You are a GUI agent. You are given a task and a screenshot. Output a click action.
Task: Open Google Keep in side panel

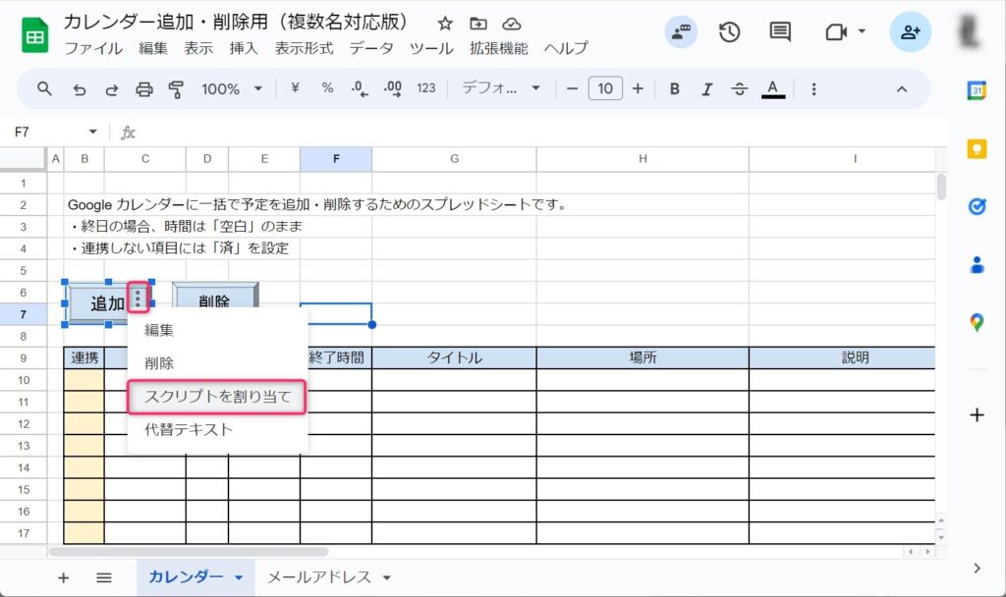point(977,148)
